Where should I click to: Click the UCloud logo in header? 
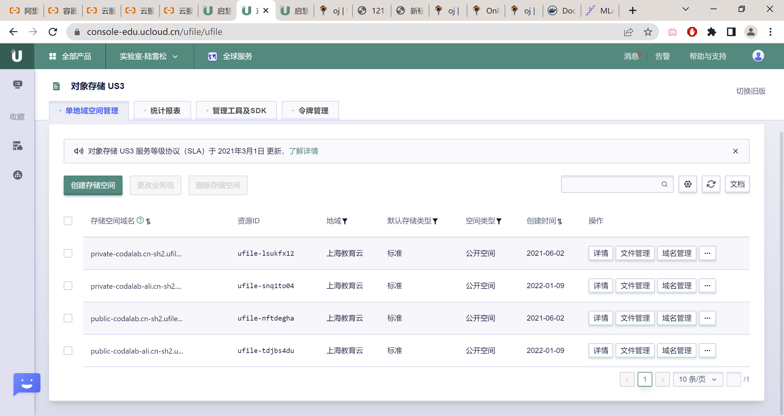click(17, 56)
